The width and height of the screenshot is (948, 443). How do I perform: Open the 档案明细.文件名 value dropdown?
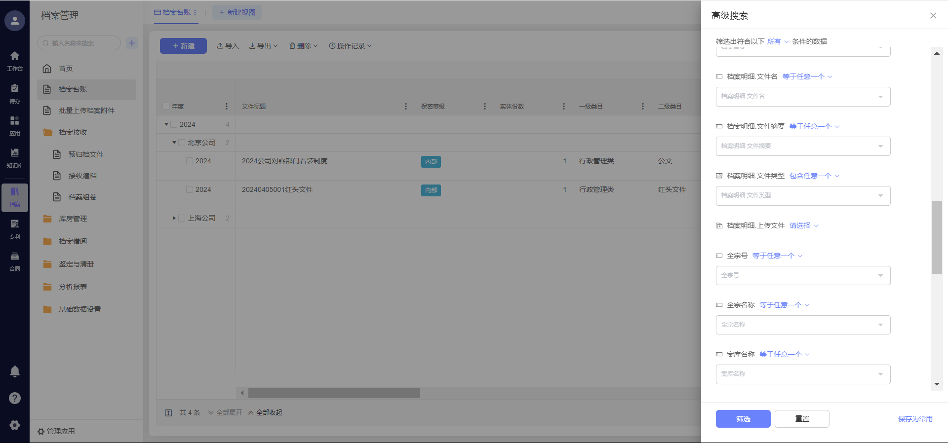click(803, 97)
